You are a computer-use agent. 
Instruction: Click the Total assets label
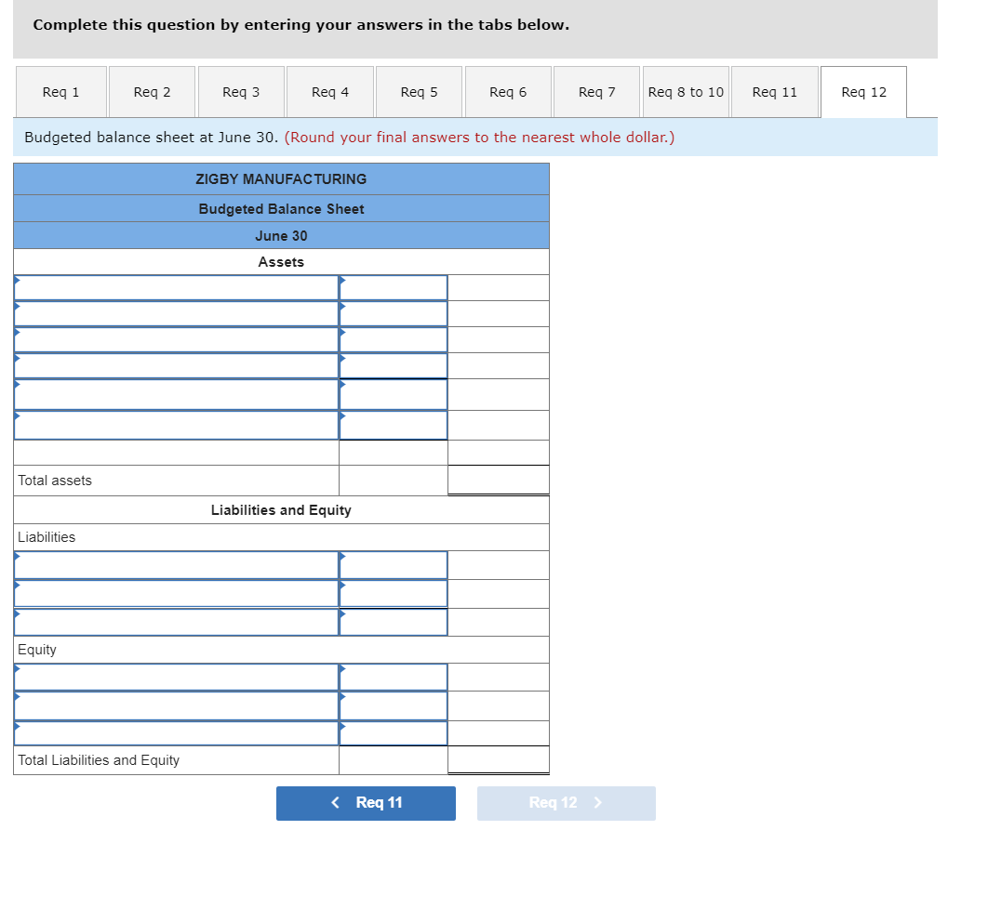click(55, 481)
